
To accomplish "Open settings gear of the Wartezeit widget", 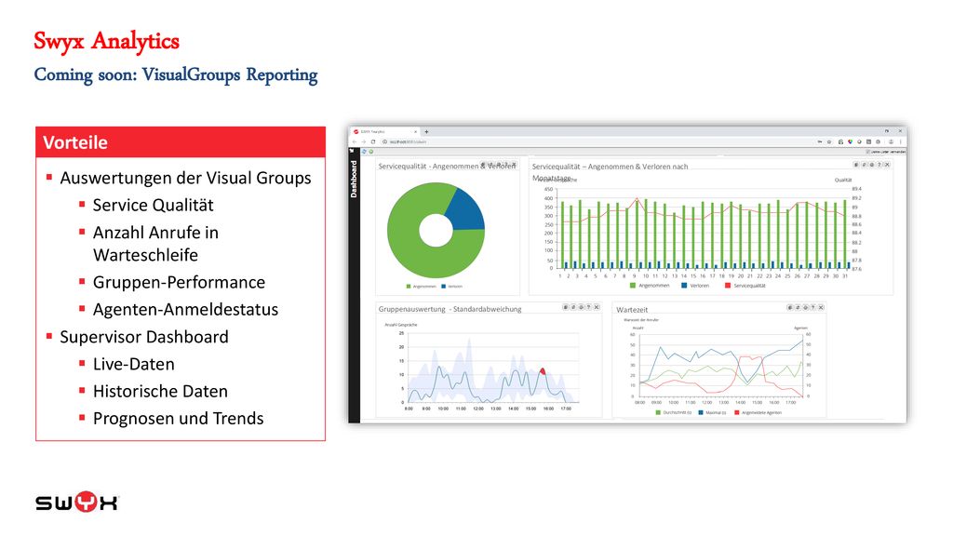I will (805, 307).
